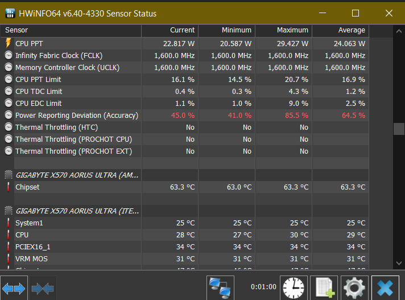This screenshot has width=405, height=300.
Task: Click the scrollbar up arrow
Action: coord(399,31)
